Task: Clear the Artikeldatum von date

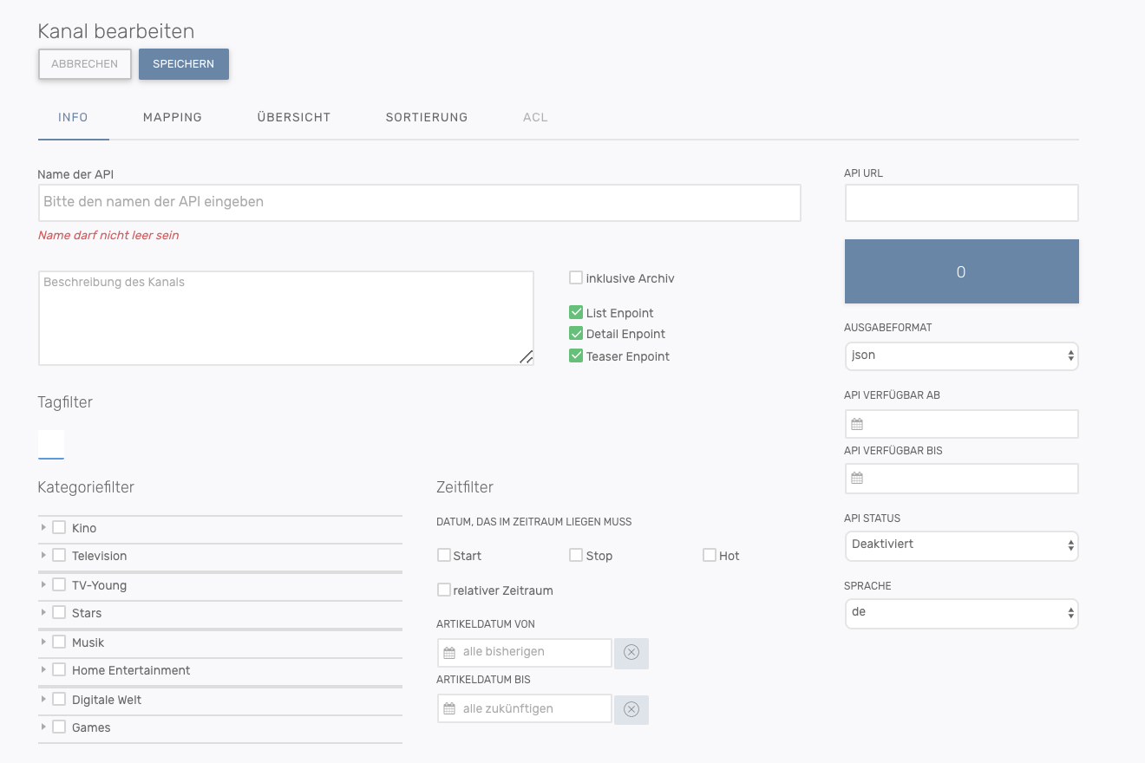Action: coord(631,653)
